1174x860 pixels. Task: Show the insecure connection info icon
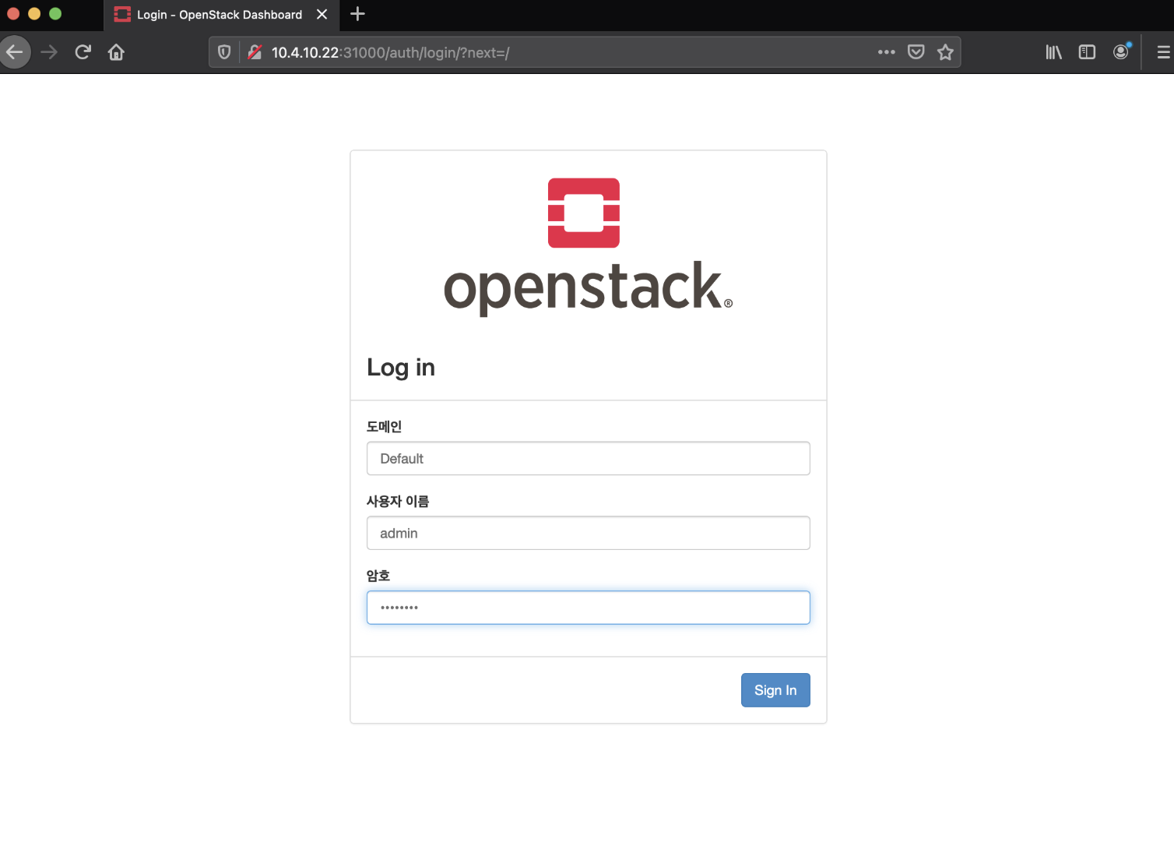[x=255, y=52]
